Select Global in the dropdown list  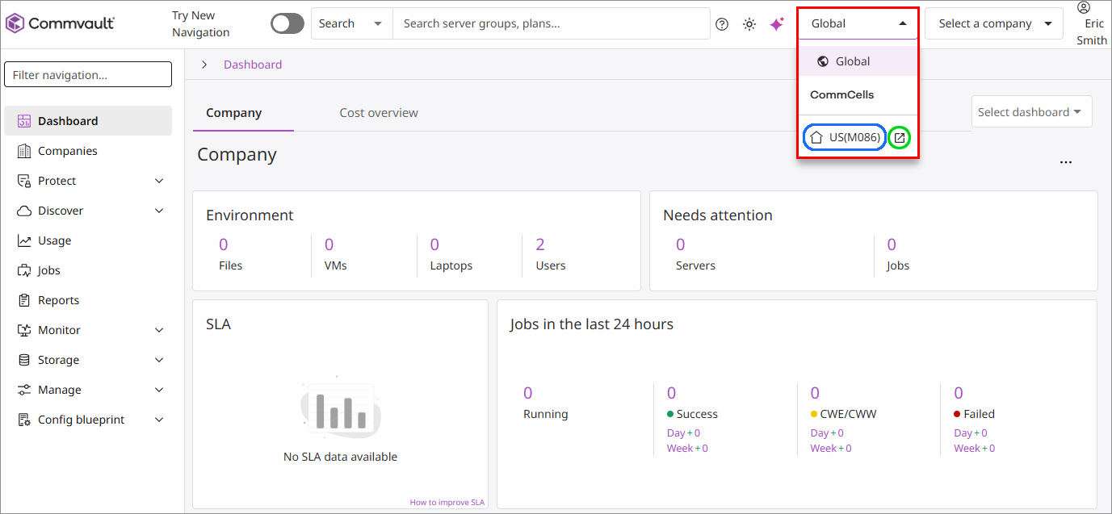pos(858,61)
